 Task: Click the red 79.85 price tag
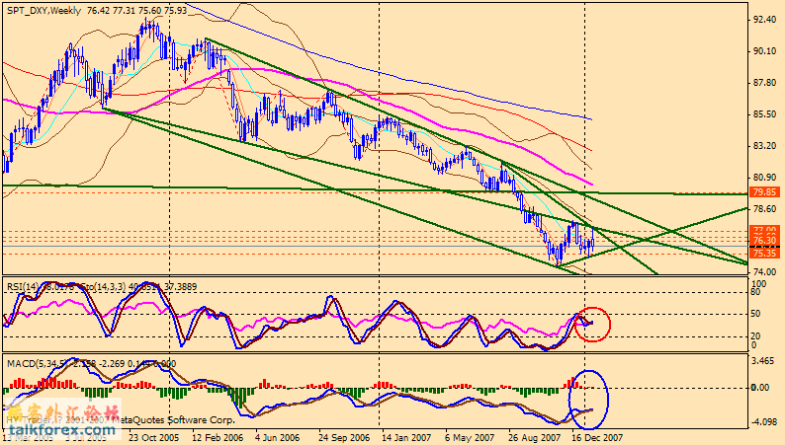tap(764, 192)
